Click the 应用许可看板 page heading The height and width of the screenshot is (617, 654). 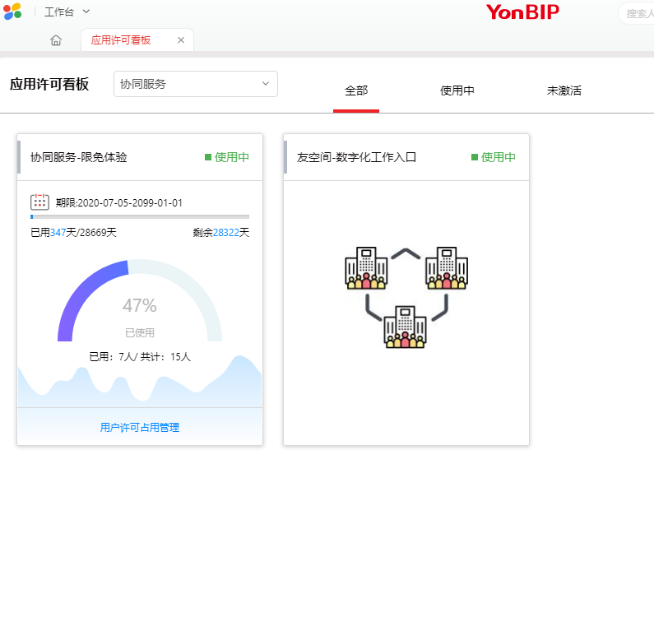point(49,84)
